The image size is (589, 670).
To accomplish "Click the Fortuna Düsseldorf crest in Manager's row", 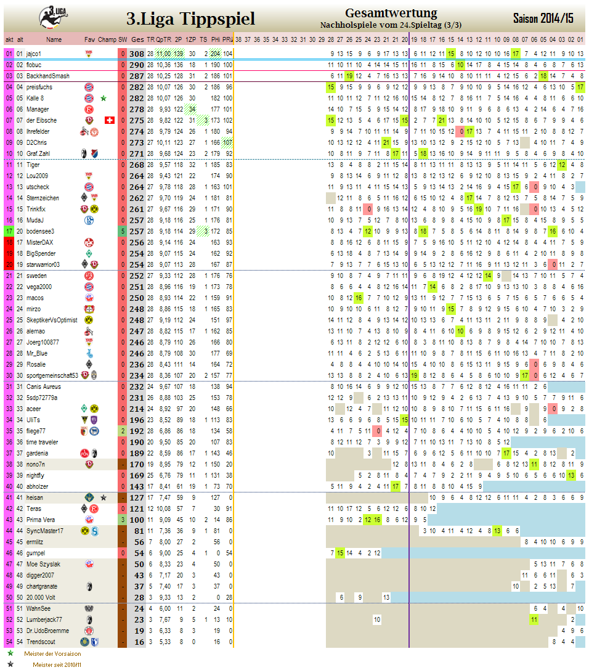I will tap(89, 109).
